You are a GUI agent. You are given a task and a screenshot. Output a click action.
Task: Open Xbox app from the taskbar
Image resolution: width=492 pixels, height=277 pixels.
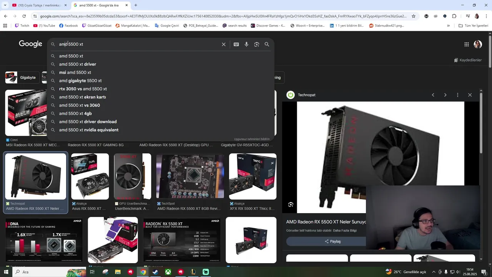(168, 272)
